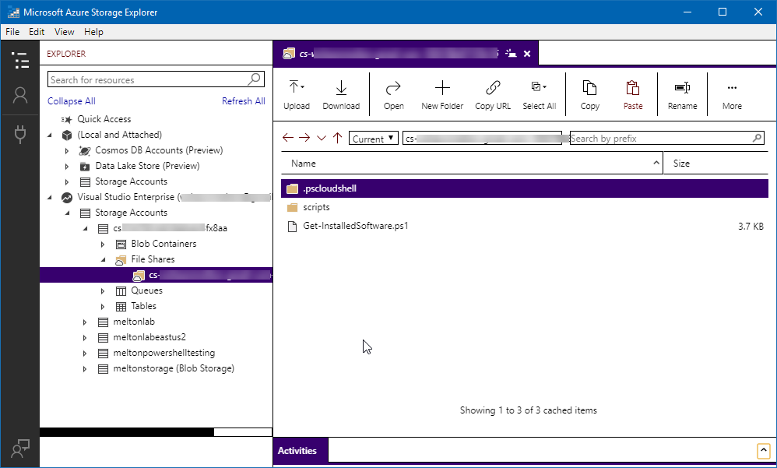The image size is (777, 468).
Task: Select the Get-InstalledSoftware.ps1 file
Action: point(356,227)
